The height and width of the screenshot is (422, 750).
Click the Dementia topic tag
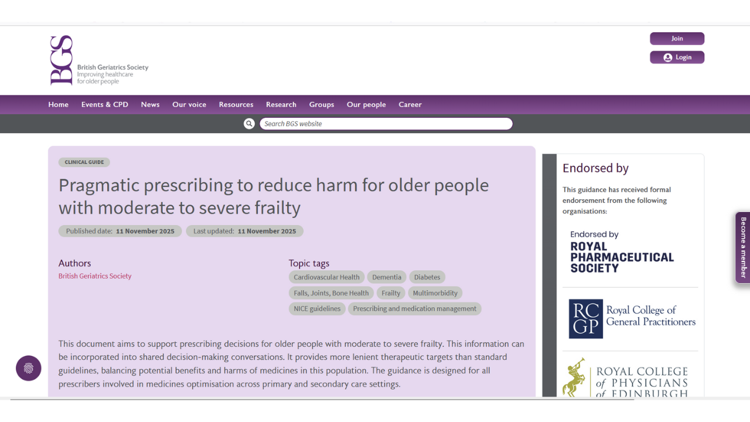(x=387, y=277)
